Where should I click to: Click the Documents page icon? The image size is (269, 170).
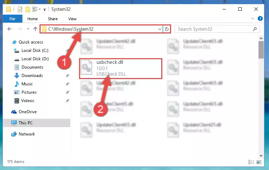tap(17, 67)
